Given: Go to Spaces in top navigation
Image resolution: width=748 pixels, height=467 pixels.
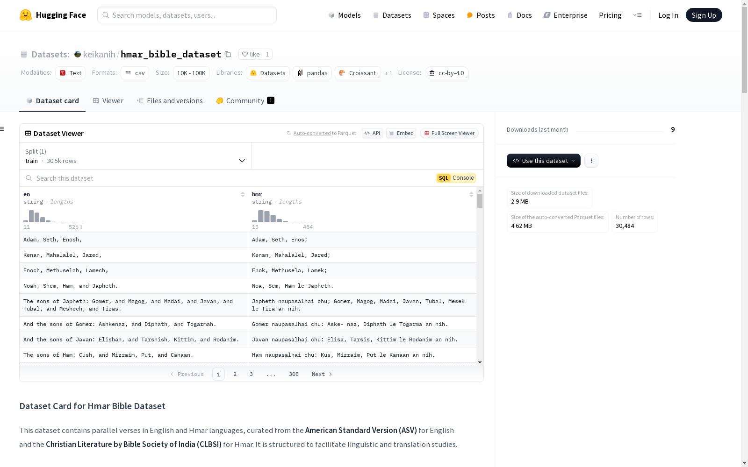Looking at the screenshot, I should coord(439,15).
